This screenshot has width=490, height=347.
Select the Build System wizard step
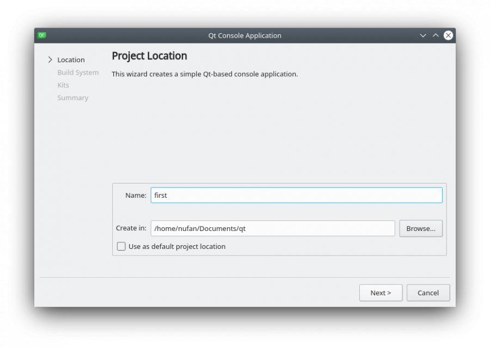pyautogui.click(x=78, y=72)
